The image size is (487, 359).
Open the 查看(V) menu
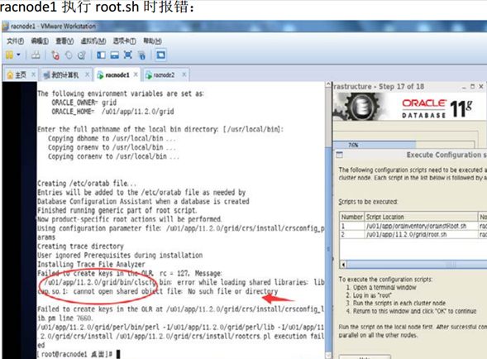(64, 41)
